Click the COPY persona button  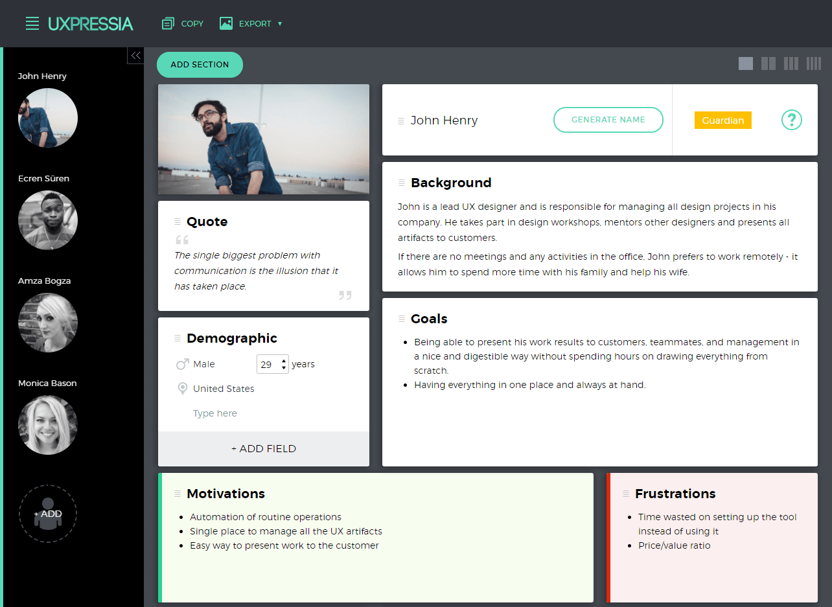tap(183, 24)
